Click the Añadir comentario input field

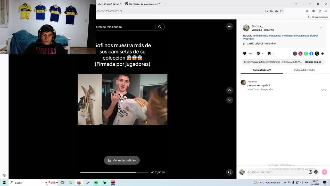(277, 172)
